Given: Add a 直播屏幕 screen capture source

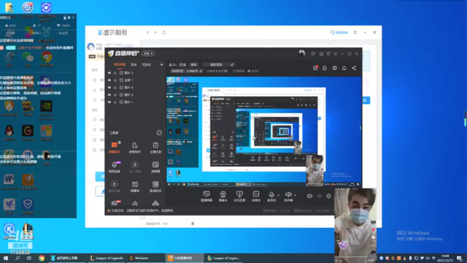Looking at the screenshot, I should click(207, 196).
